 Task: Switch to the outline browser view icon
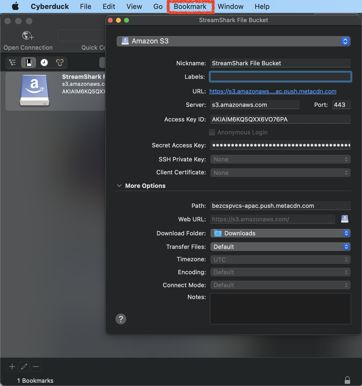[x=12, y=63]
